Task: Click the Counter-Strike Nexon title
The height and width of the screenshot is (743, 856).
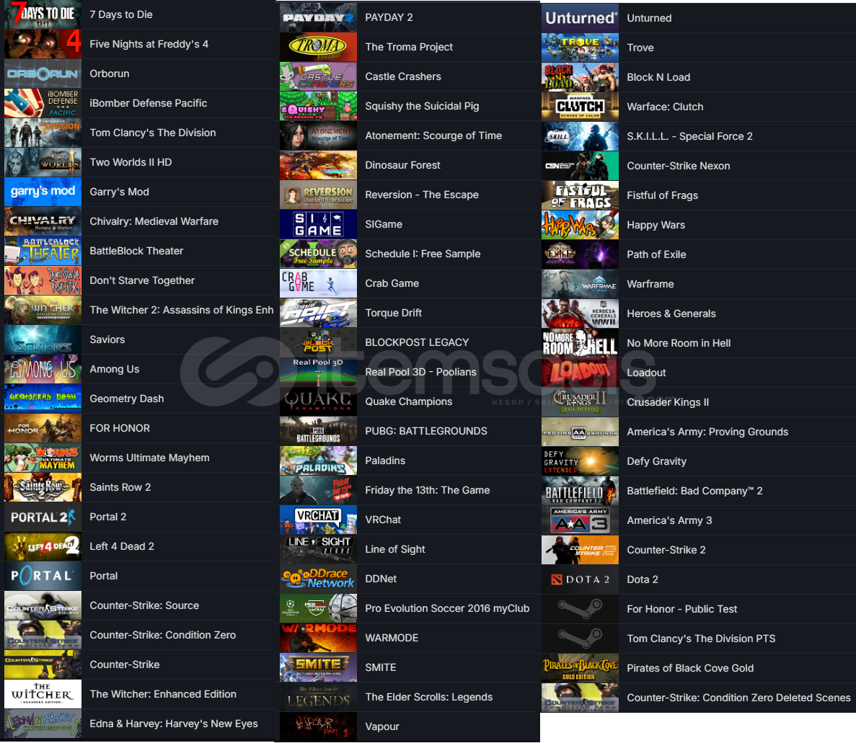Action: tap(679, 166)
